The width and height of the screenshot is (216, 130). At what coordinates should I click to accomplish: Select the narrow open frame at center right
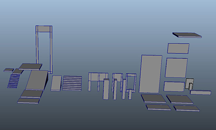[x=131, y=76]
